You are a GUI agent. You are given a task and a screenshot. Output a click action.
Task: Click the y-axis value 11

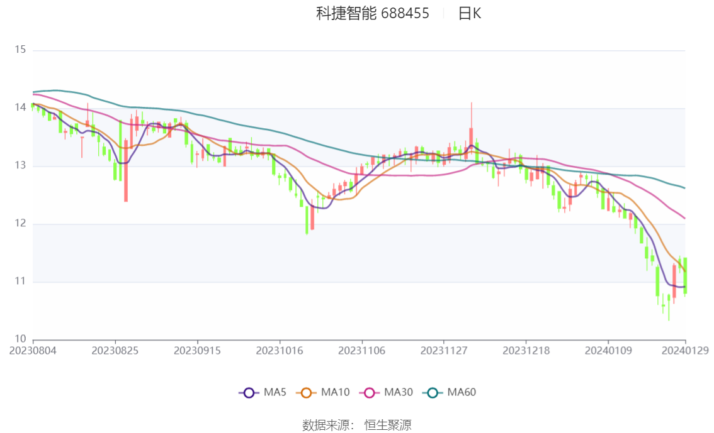point(20,282)
